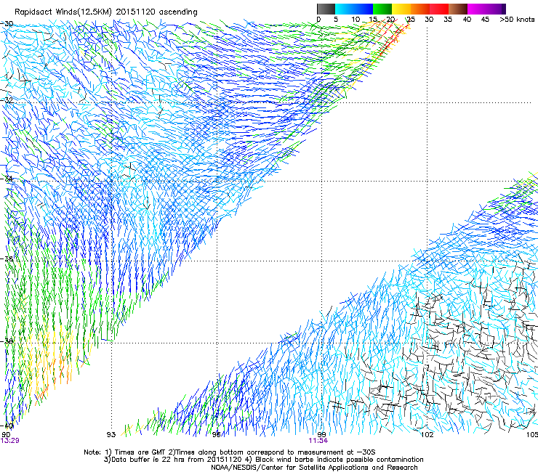Viewport: 538px width, 472px height.
Task: Click the legend's '30' knots label
Action: click(x=429, y=20)
